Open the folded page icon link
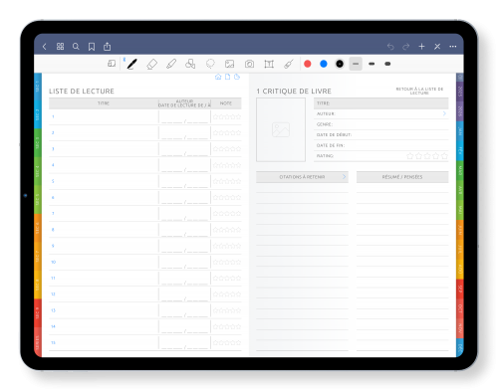 [x=237, y=77]
